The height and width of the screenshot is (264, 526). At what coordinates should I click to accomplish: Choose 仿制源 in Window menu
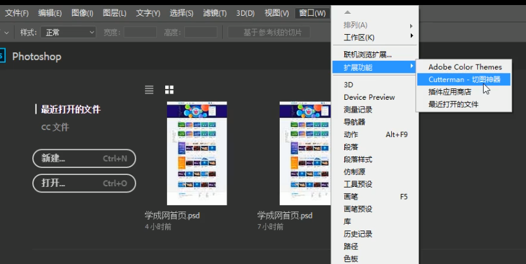[375, 172]
